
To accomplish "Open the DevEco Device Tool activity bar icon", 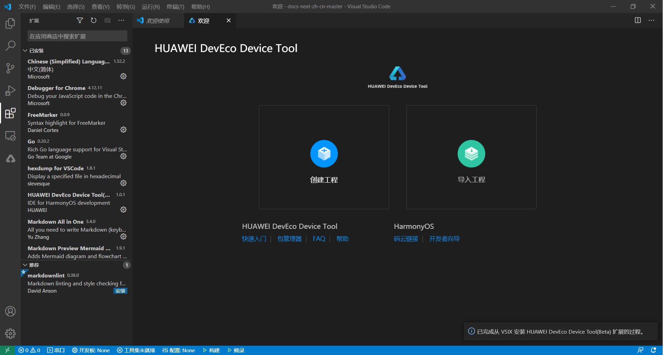I will pyautogui.click(x=10, y=159).
